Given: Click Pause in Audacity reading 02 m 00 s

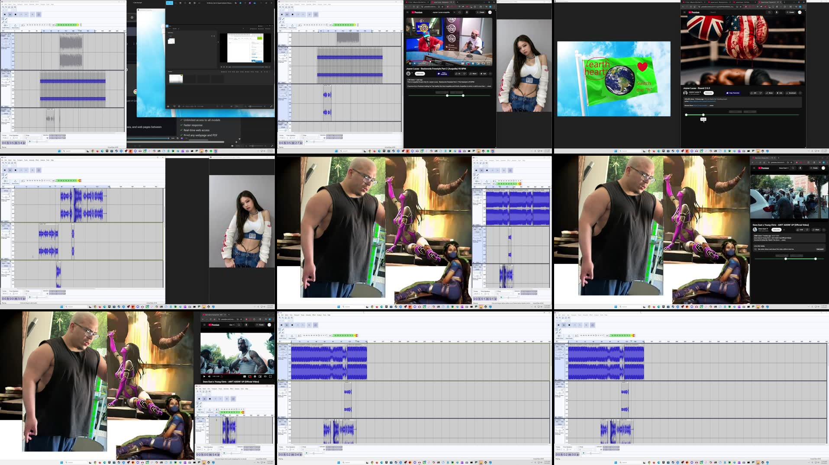Looking at the screenshot, I should [x=559, y=325].
